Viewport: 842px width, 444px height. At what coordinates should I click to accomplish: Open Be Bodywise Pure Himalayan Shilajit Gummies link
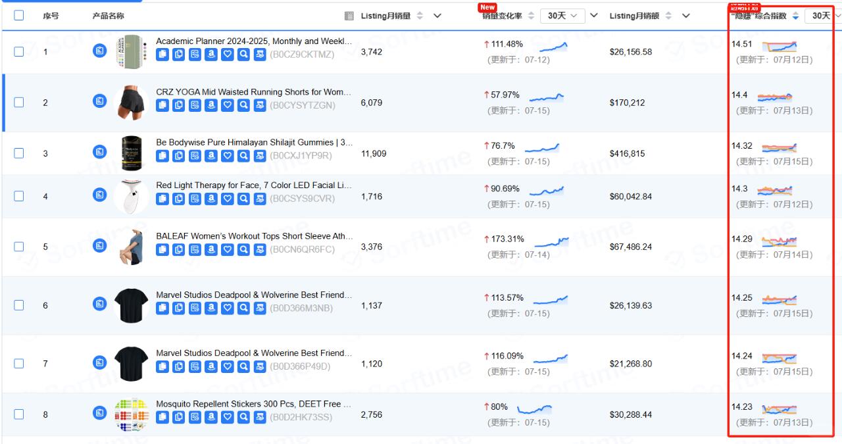coord(254,143)
